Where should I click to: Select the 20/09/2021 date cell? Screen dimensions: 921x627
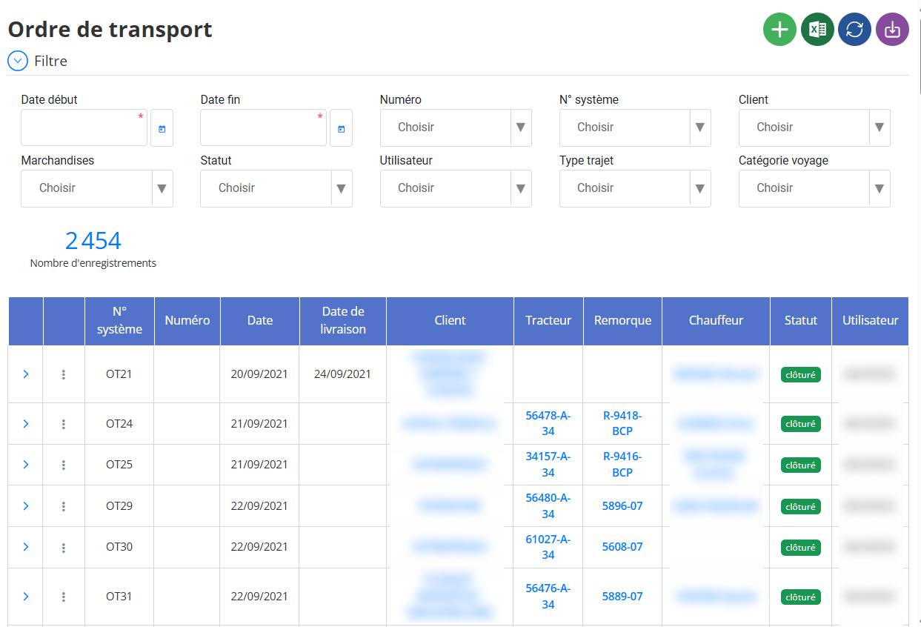(260, 374)
